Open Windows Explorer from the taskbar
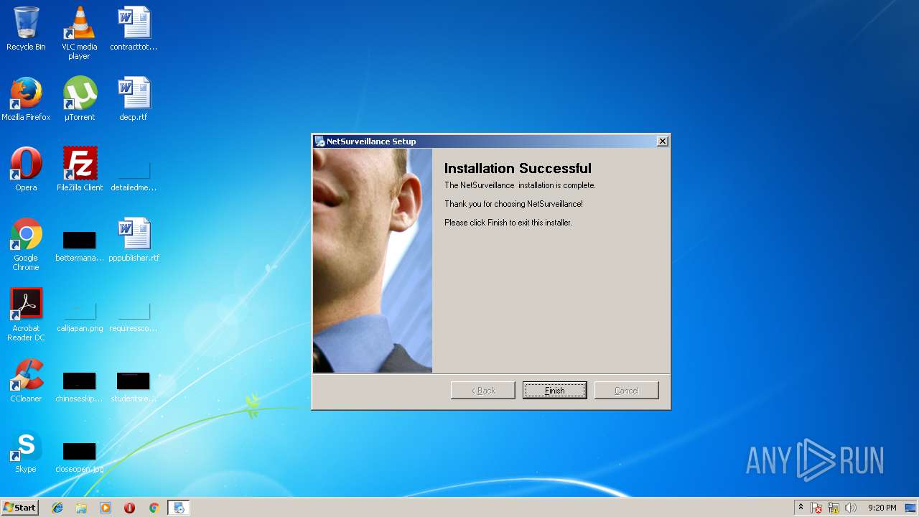919x517 pixels. pos(81,508)
